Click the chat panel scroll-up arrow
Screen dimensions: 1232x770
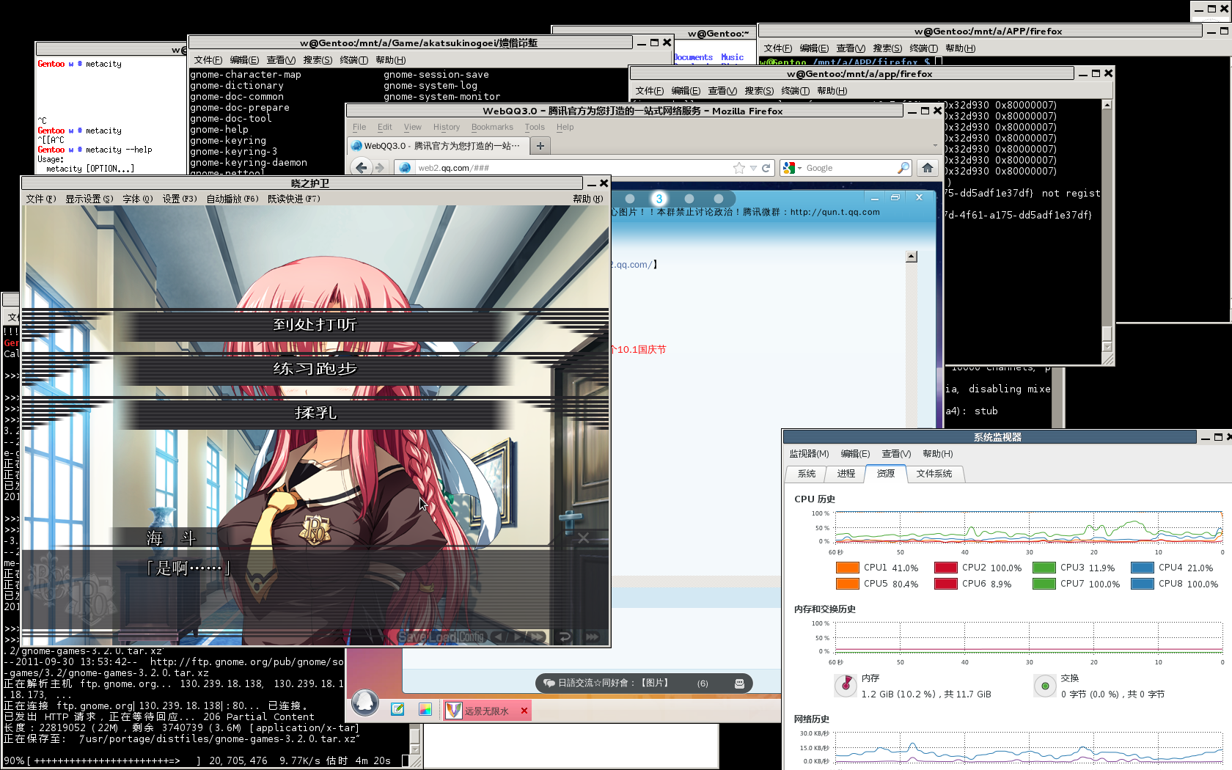click(912, 257)
